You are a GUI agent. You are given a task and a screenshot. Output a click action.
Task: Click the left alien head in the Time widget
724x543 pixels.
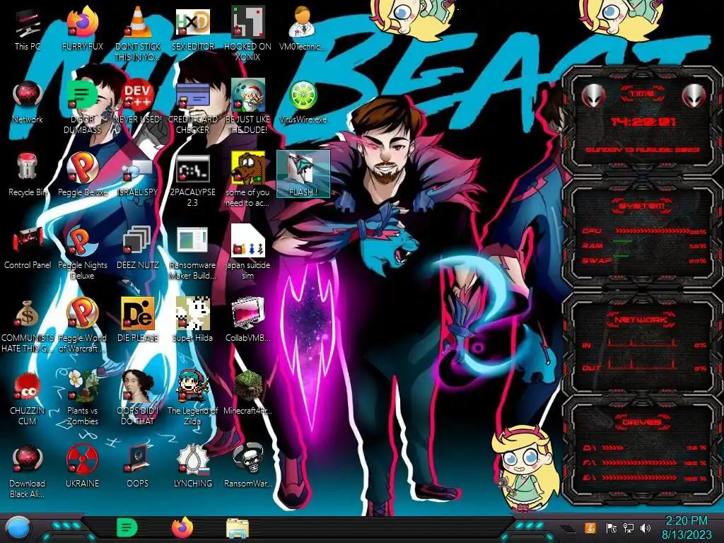pyautogui.click(x=593, y=95)
